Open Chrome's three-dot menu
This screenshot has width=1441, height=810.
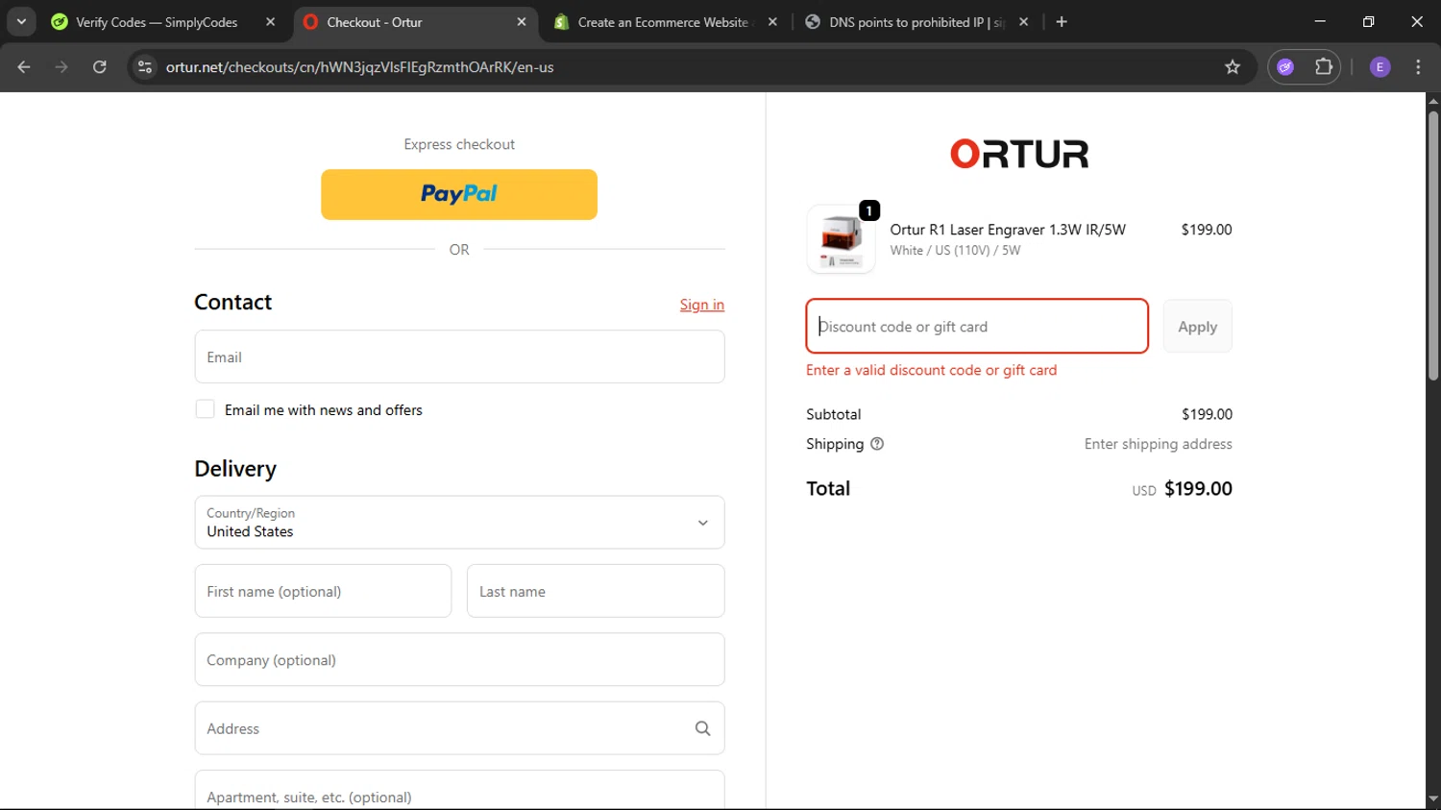(x=1418, y=67)
